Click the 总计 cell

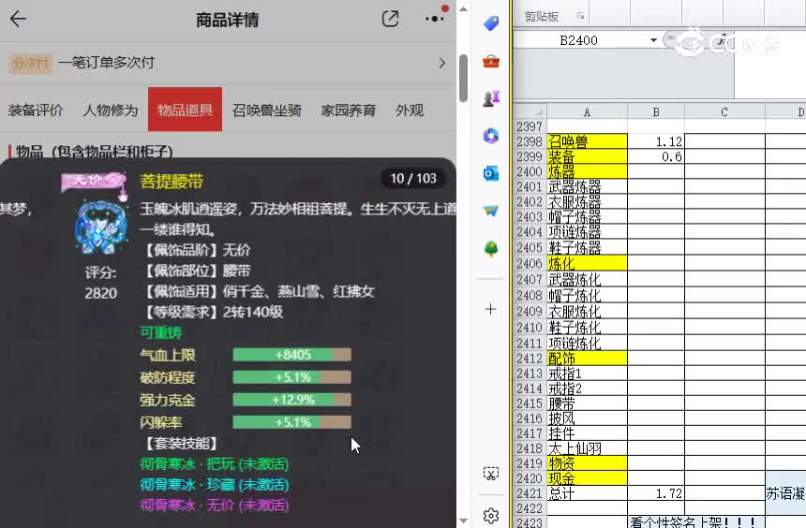point(587,493)
